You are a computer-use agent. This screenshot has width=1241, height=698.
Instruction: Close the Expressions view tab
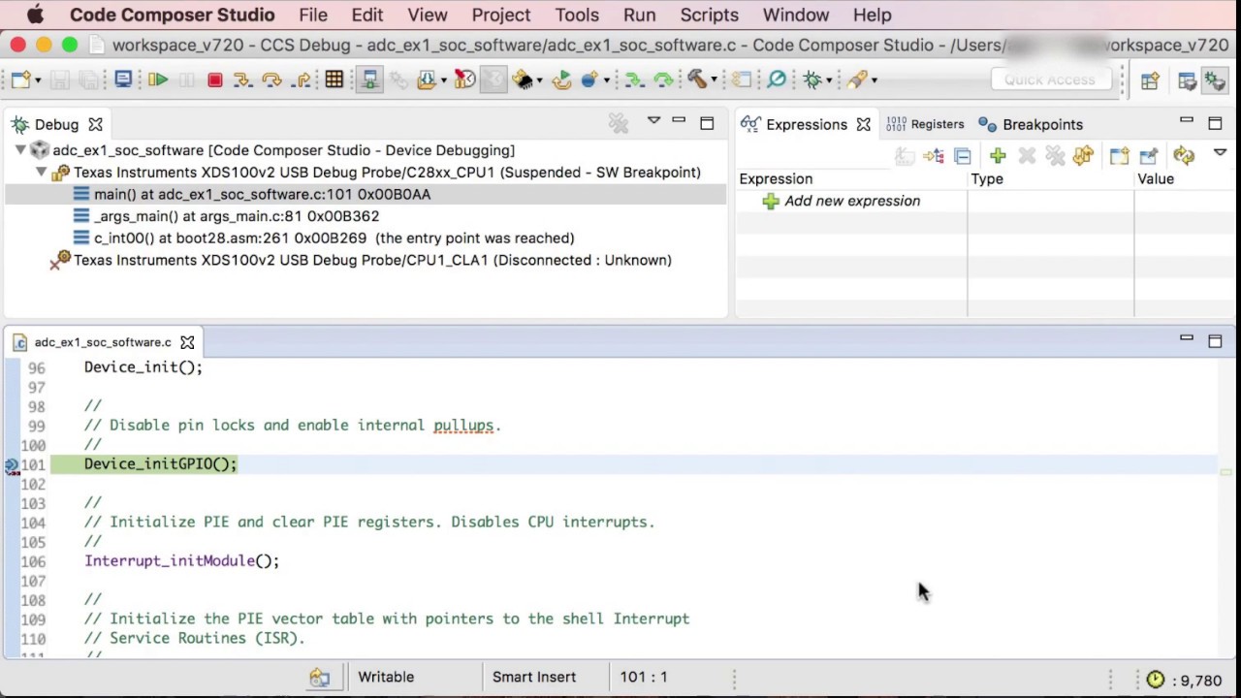(863, 124)
